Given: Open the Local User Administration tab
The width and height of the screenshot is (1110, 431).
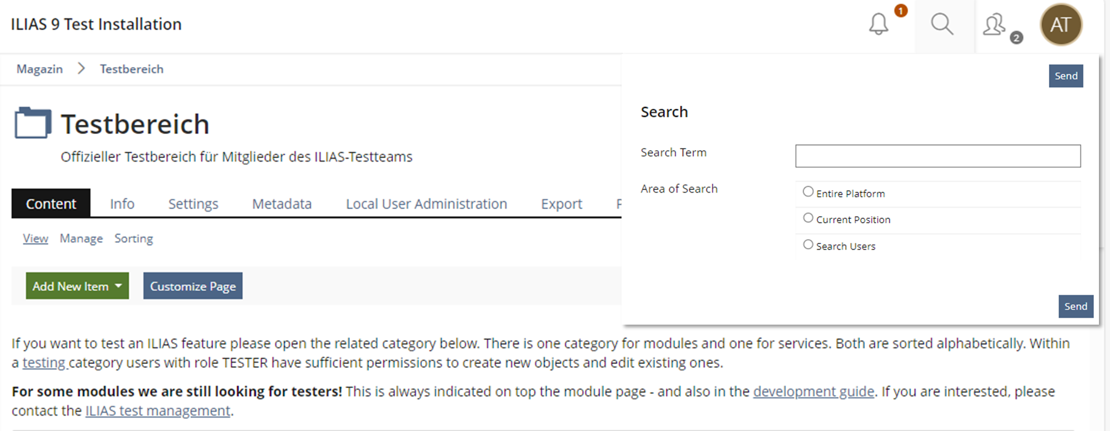Looking at the screenshot, I should [426, 204].
